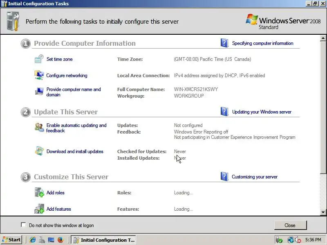This screenshot has height=245, width=327.
Task: Open Customizing your server help link
Action: click(255, 177)
